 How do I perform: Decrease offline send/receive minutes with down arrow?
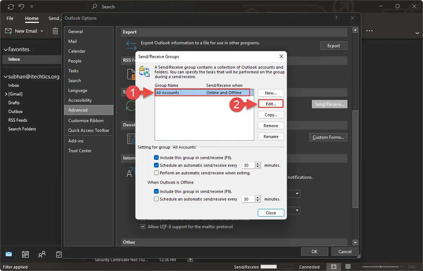(x=258, y=201)
